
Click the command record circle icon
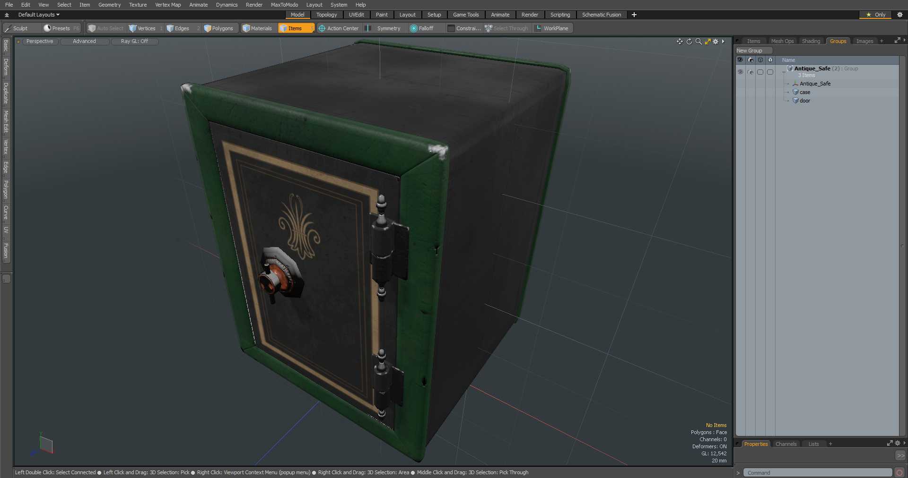click(899, 472)
